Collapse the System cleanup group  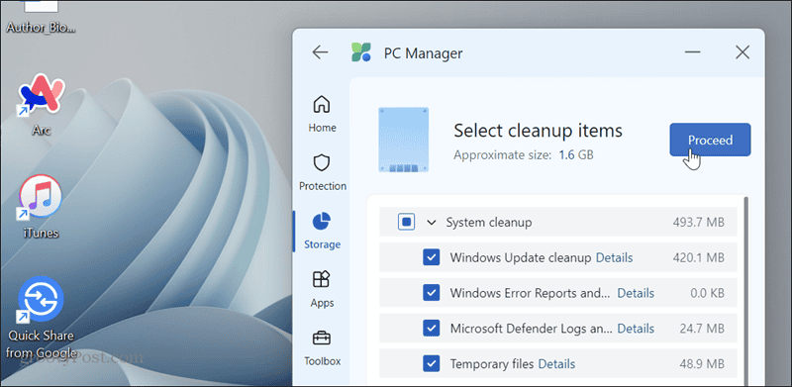[432, 223]
